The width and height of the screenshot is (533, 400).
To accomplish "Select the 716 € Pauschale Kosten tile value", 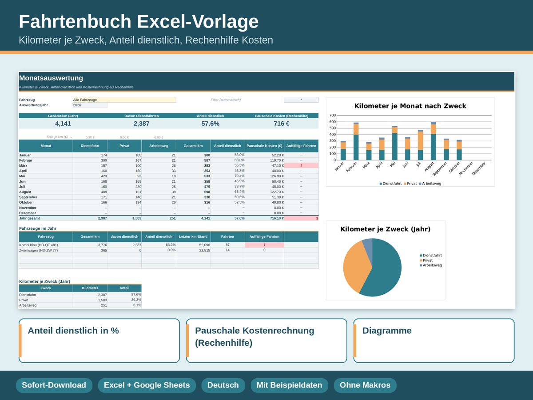I will 282,124.
